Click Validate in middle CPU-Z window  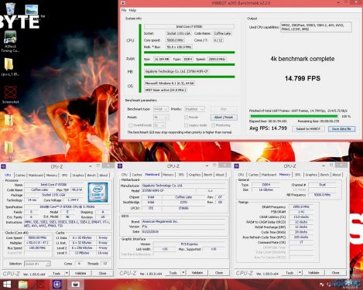point(197,273)
